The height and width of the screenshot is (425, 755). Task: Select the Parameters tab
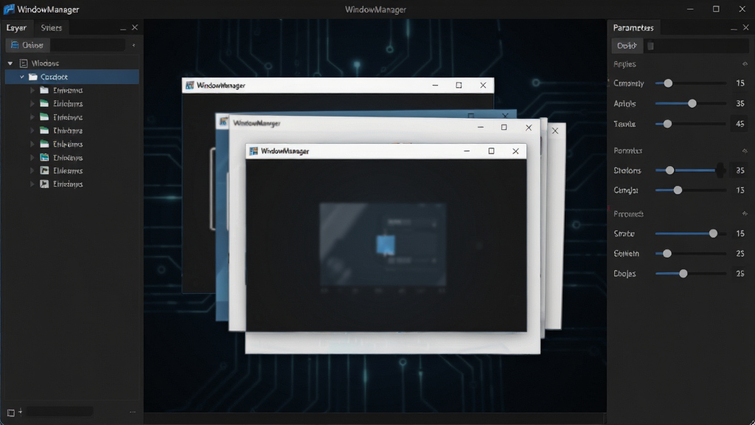[633, 28]
